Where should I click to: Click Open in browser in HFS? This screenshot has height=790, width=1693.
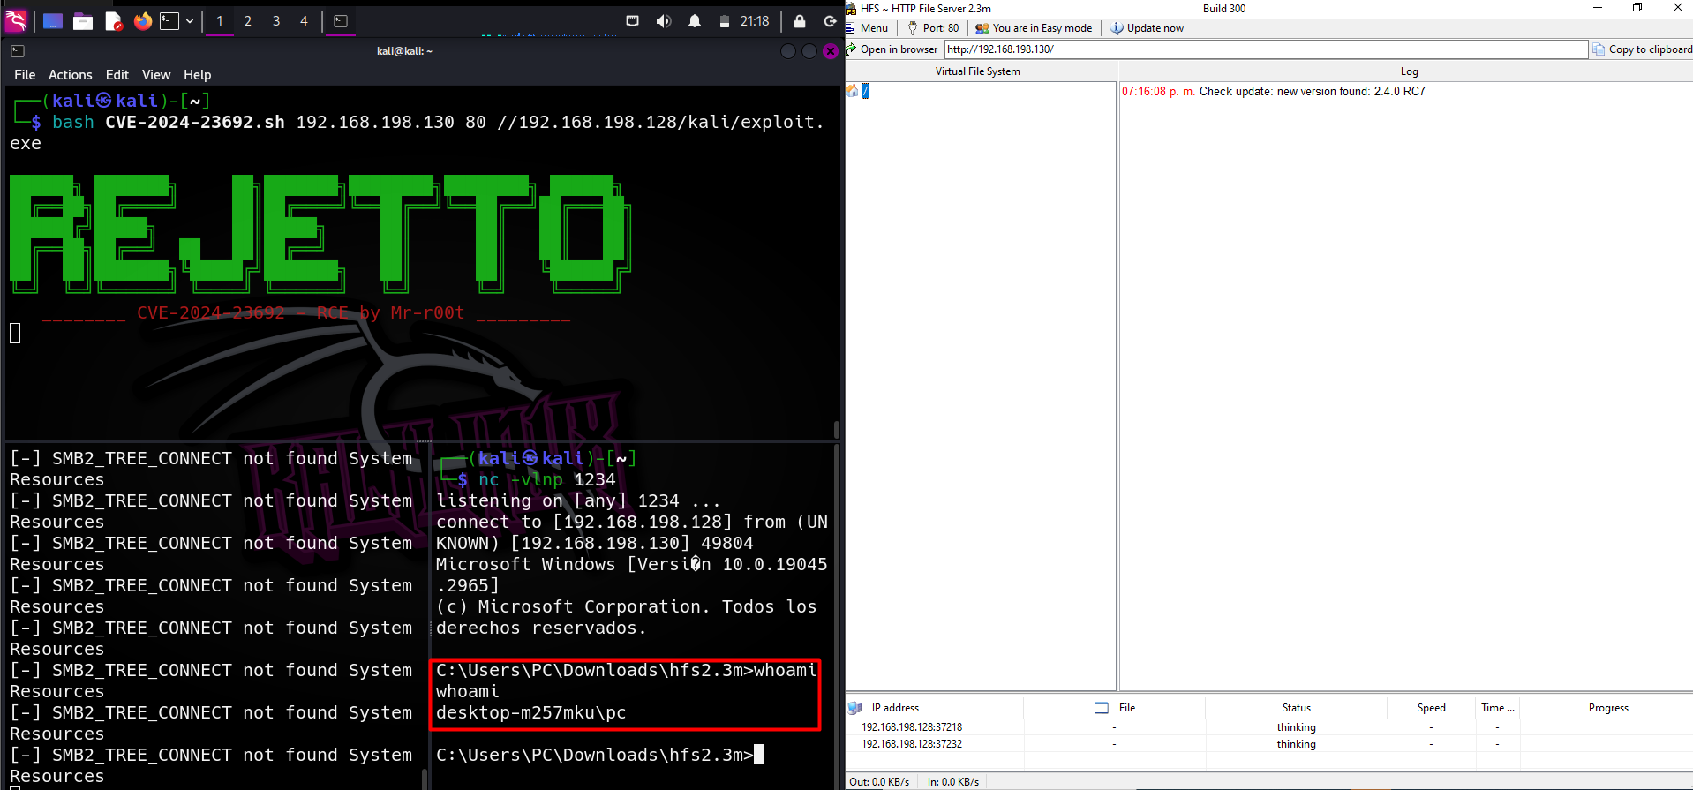tap(892, 49)
